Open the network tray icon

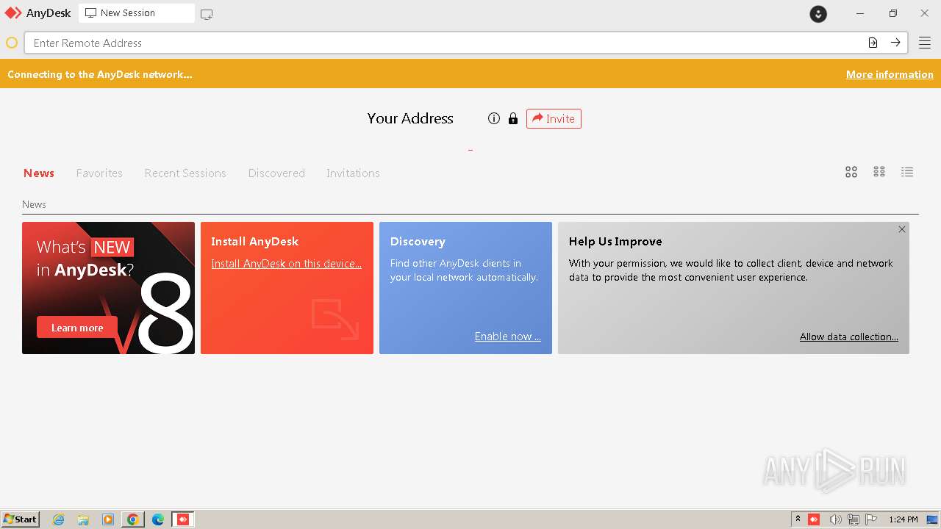[x=854, y=519]
